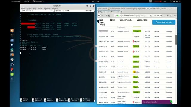Click [ProxyList] line in nano editor
The image size is (191, 107).
click(25, 40)
